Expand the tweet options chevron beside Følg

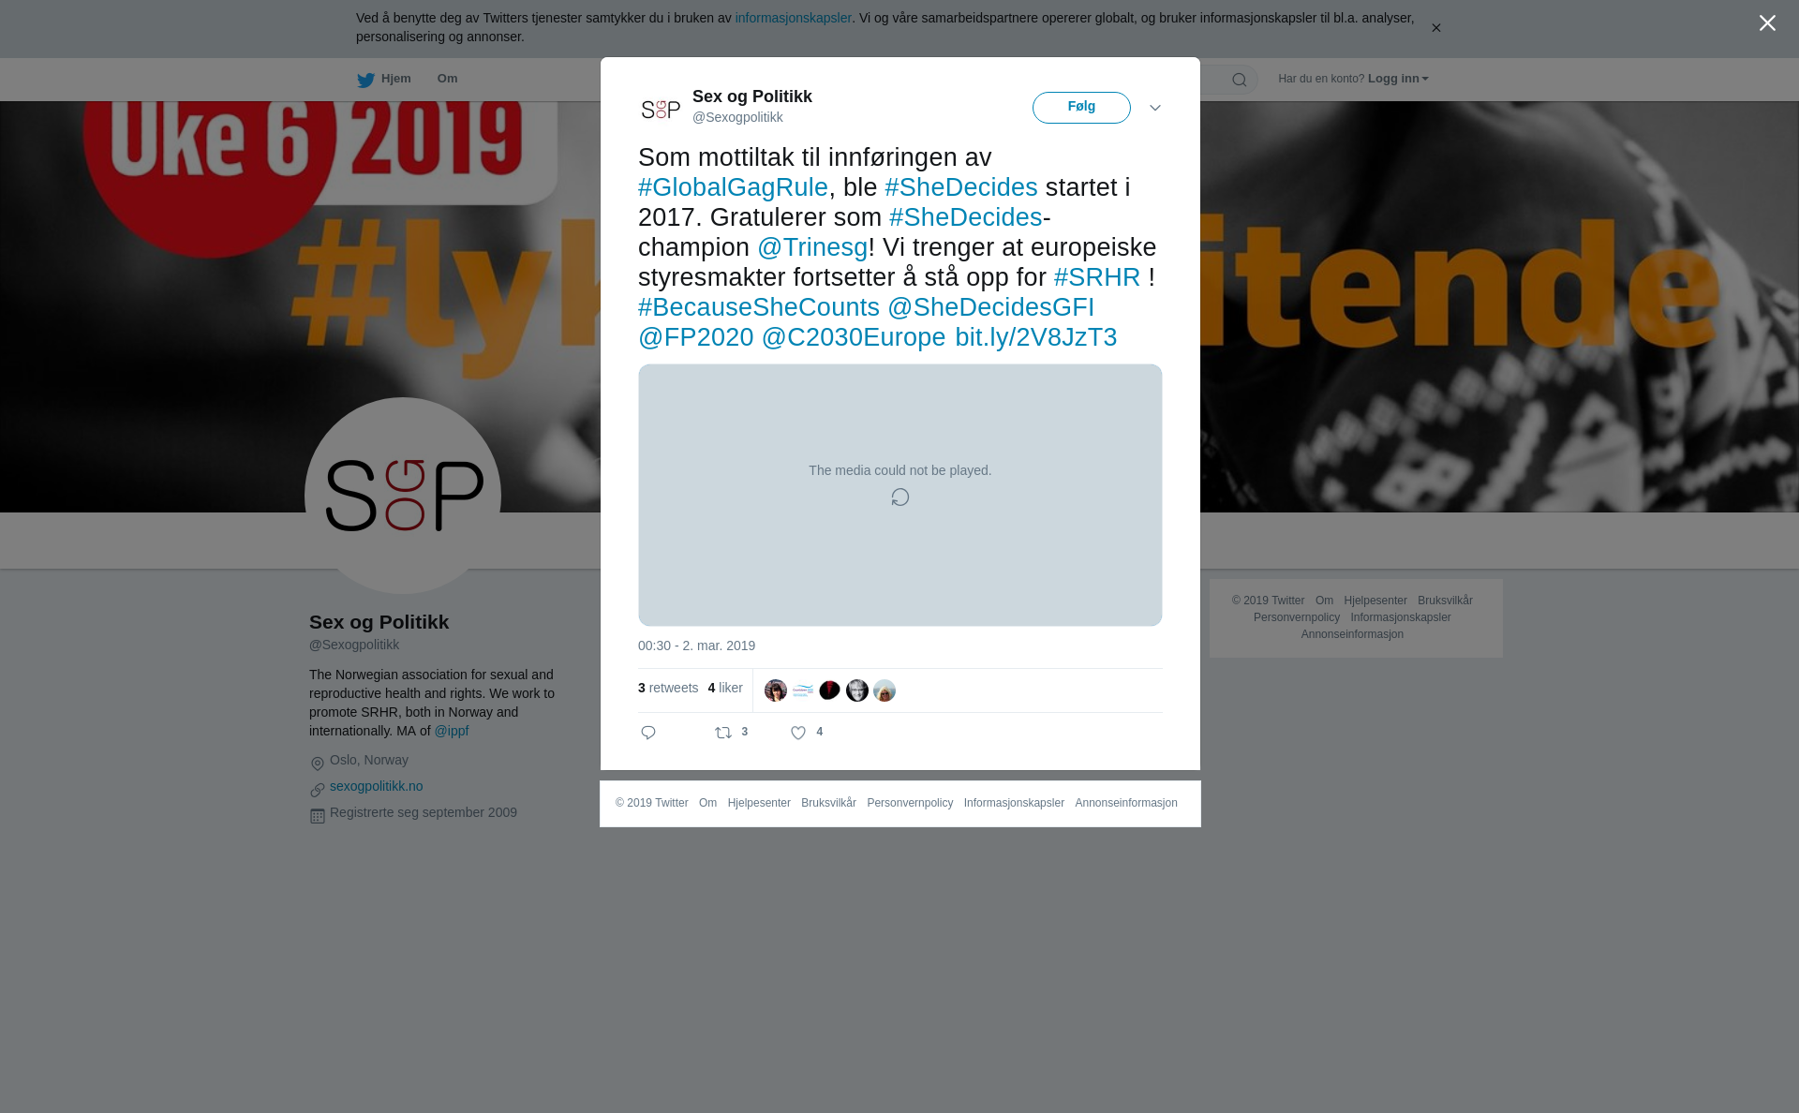[1155, 108]
